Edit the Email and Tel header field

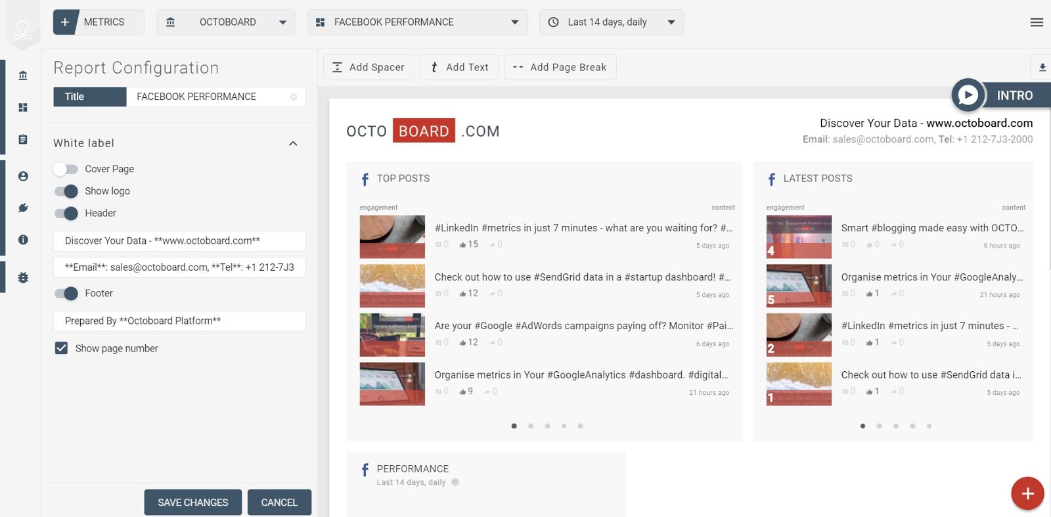click(179, 267)
